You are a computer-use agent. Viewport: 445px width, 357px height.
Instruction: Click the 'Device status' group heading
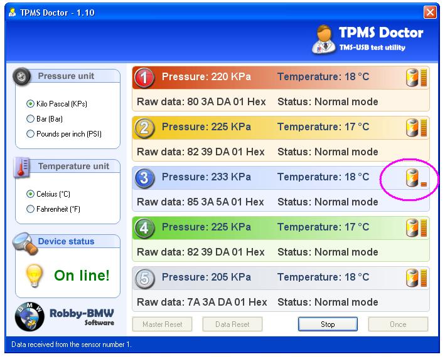(x=66, y=241)
